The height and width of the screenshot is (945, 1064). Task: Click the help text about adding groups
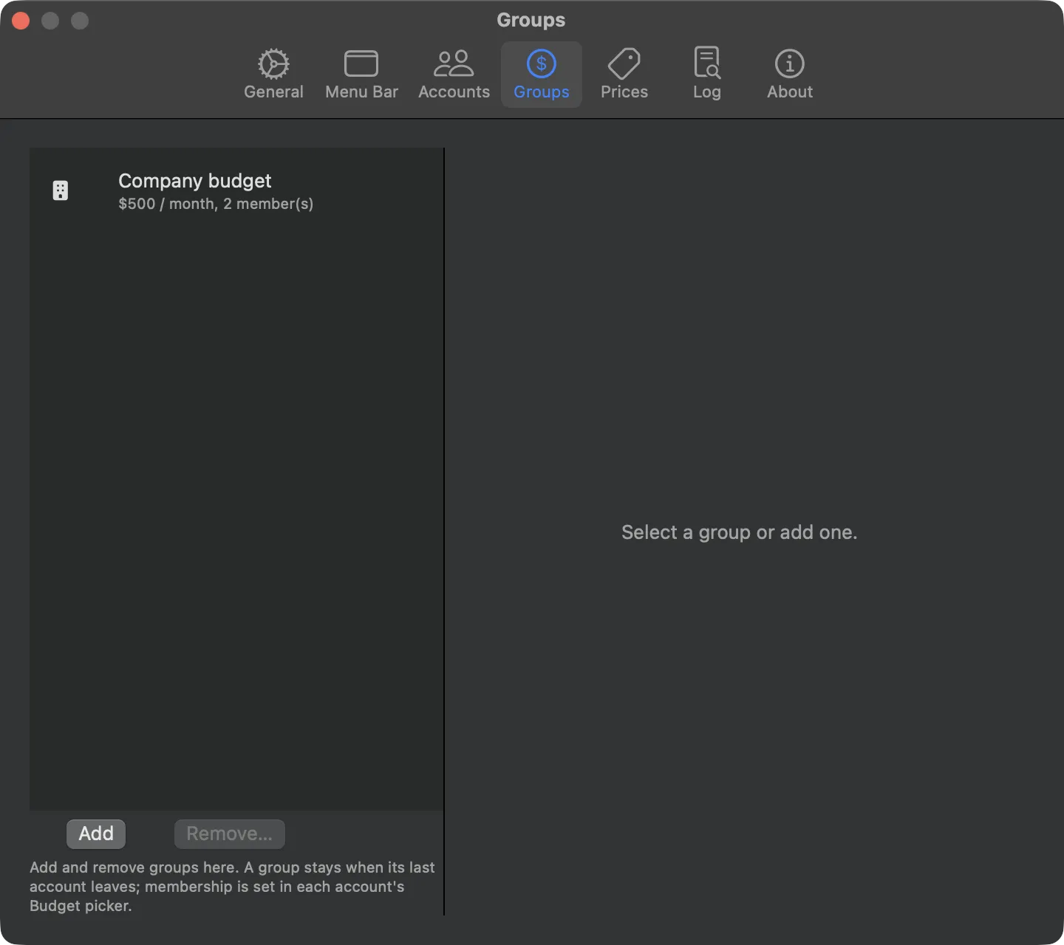click(x=232, y=886)
